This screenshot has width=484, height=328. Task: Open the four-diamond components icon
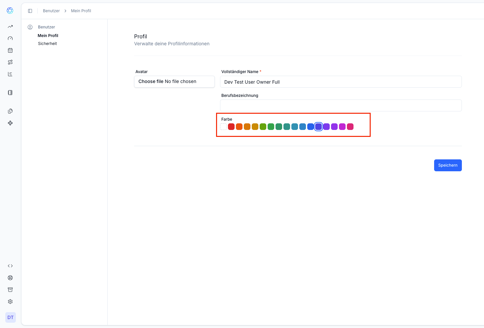coord(10,123)
